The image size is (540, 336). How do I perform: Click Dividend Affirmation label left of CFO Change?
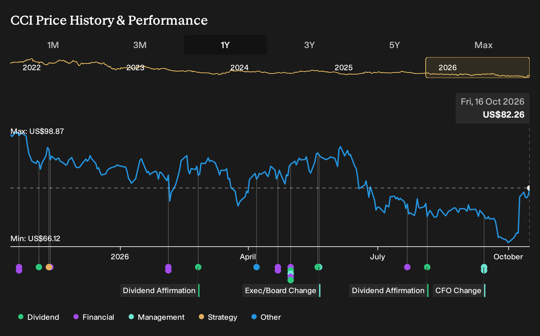click(389, 291)
